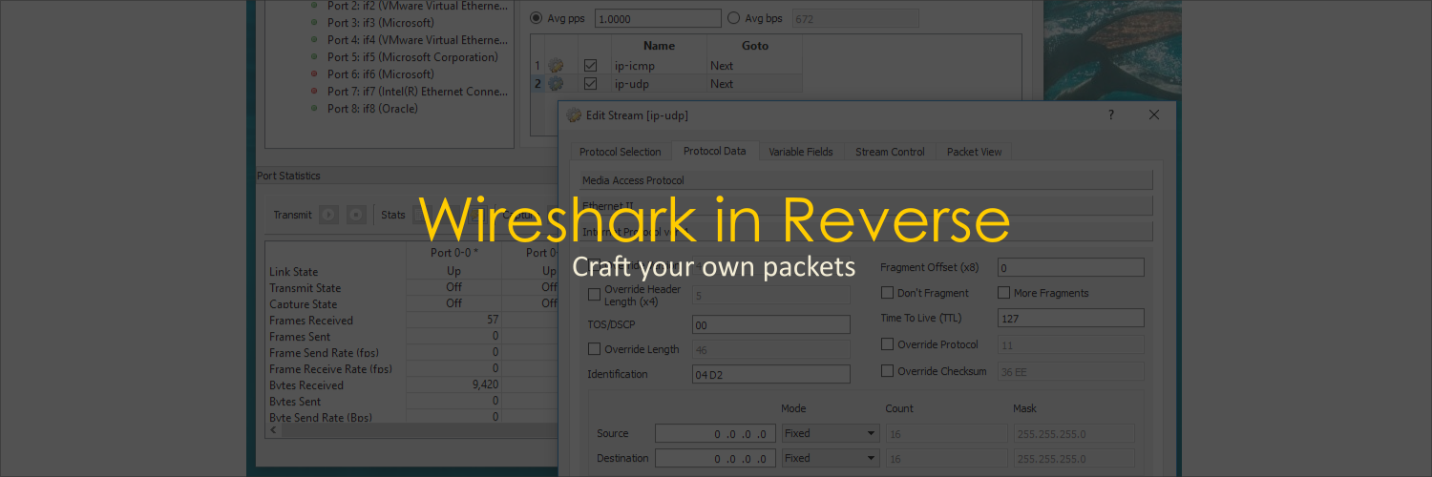The image size is (1432, 477).
Task: Click the Name column header in streams table
Action: pyautogui.click(x=659, y=46)
